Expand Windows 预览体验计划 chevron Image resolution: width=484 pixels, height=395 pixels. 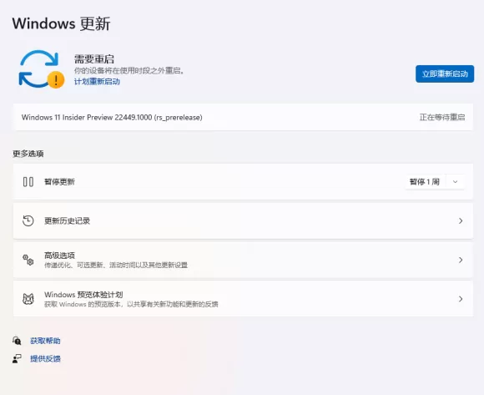point(461,299)
